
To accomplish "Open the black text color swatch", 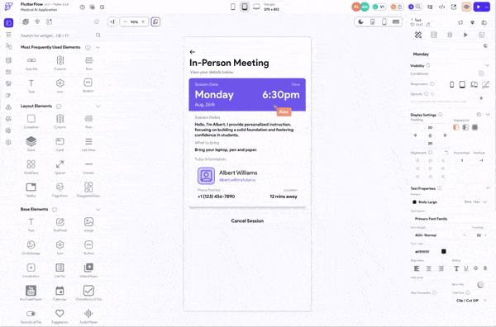I will coord(444,252).
